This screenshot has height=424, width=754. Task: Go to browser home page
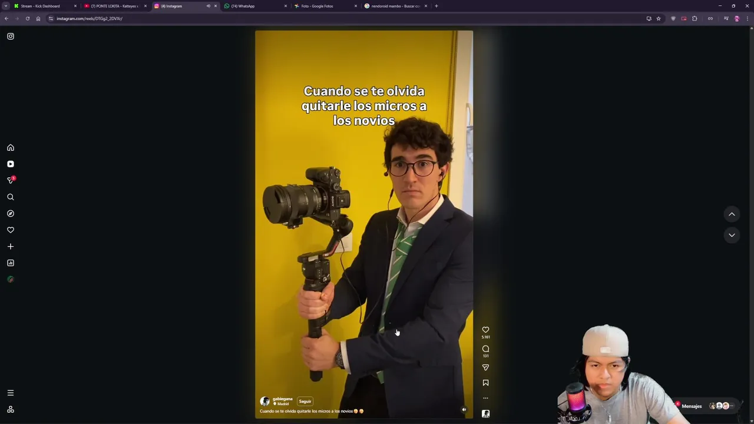38,18
